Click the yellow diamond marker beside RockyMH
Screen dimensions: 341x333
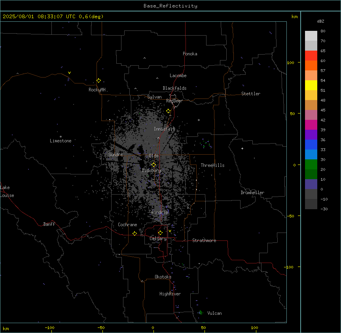pos(99,81)
